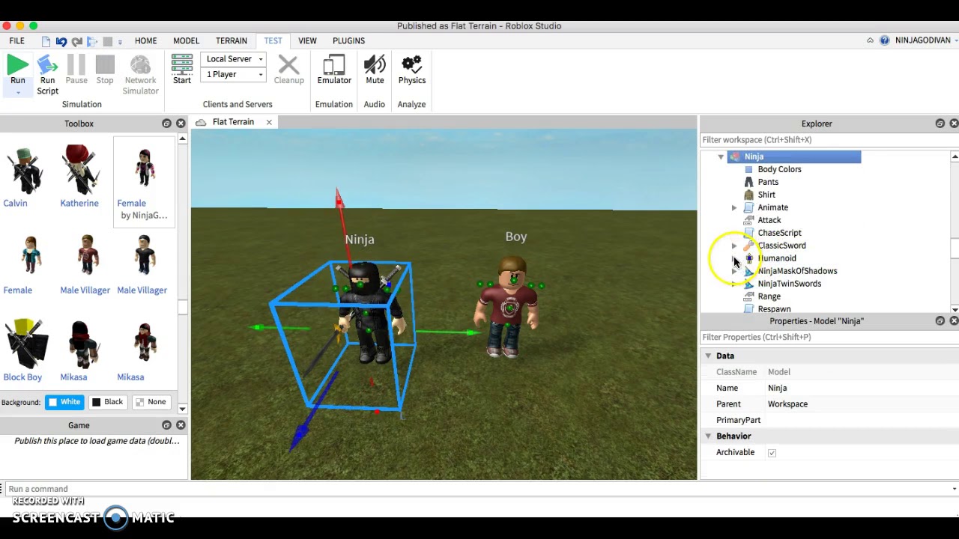Collapse the Ninja model tree node

(721, 156)
